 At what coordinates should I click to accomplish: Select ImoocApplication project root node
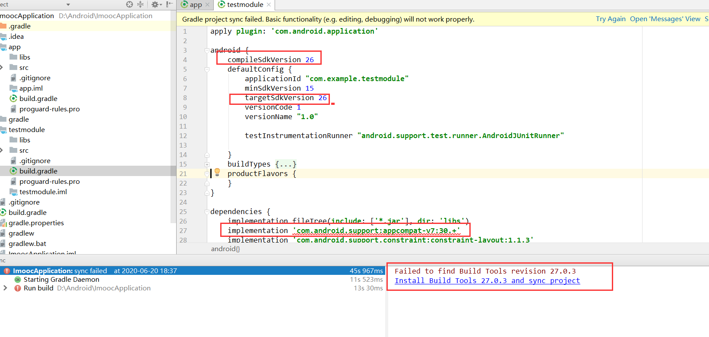pos(27,16)
